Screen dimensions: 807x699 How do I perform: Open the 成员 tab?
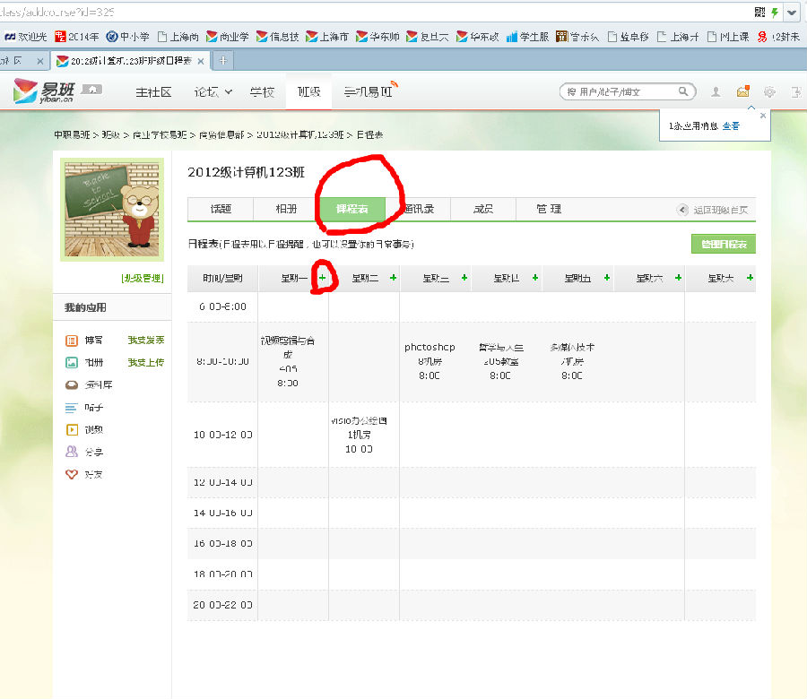(x=483, y=209)
